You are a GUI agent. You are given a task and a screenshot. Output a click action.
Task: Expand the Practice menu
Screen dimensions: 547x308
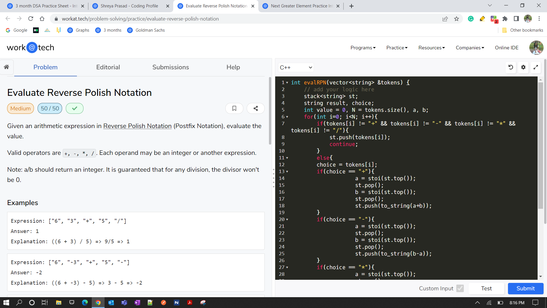pos(397,48)
